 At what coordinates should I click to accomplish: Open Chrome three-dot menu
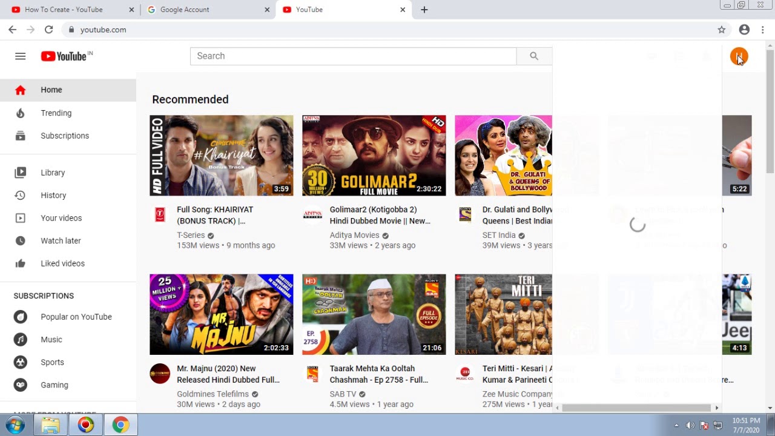pos(763,30)
